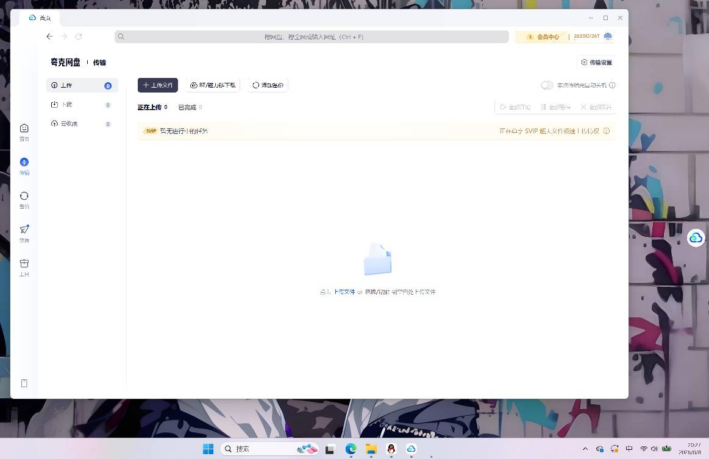Click the 夸克网盘 breadcrumb title

[x=65, y=62]
